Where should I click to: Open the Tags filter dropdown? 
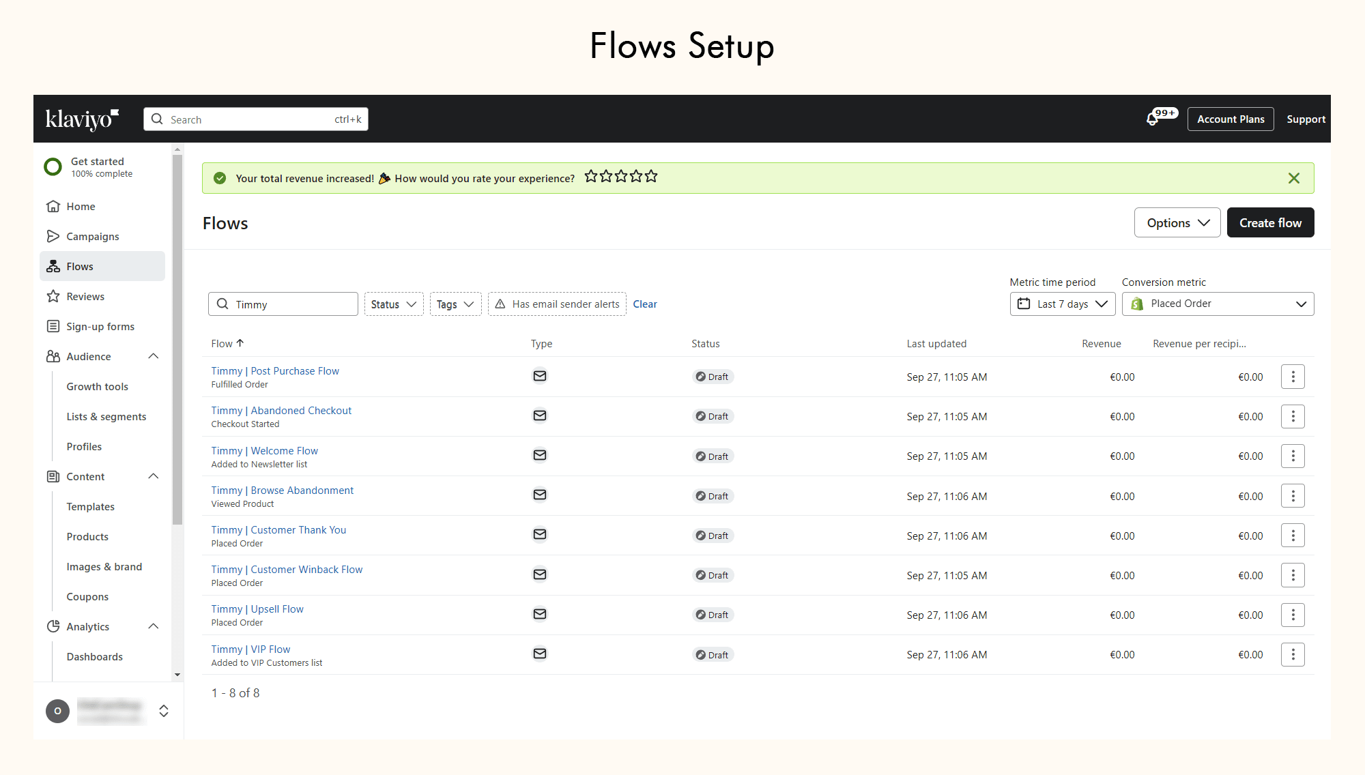coord(455,304)
